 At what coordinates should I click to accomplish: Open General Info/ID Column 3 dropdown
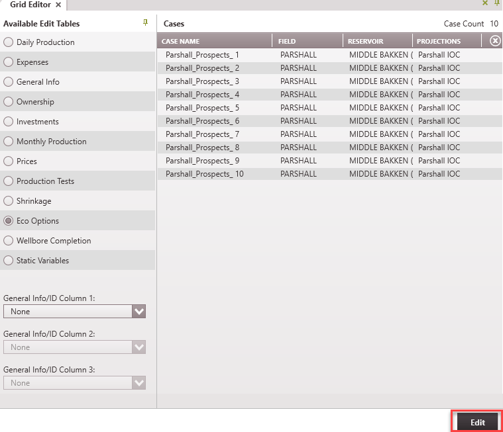139,383
